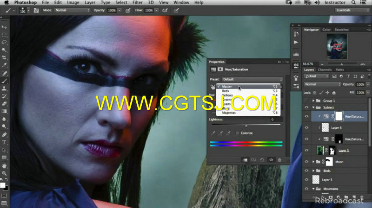
Task: Open the Flow dropdown arrow
Action: pyautogui.click(x=156, y=10)
